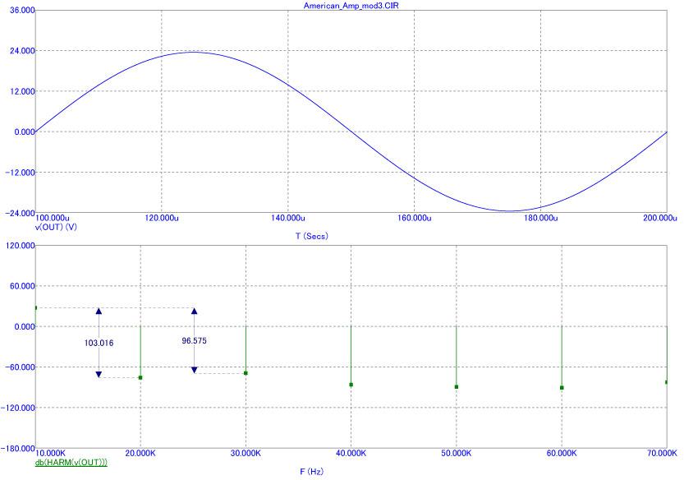
Task: Click the 160.000u time axis label
Action: 415,218
